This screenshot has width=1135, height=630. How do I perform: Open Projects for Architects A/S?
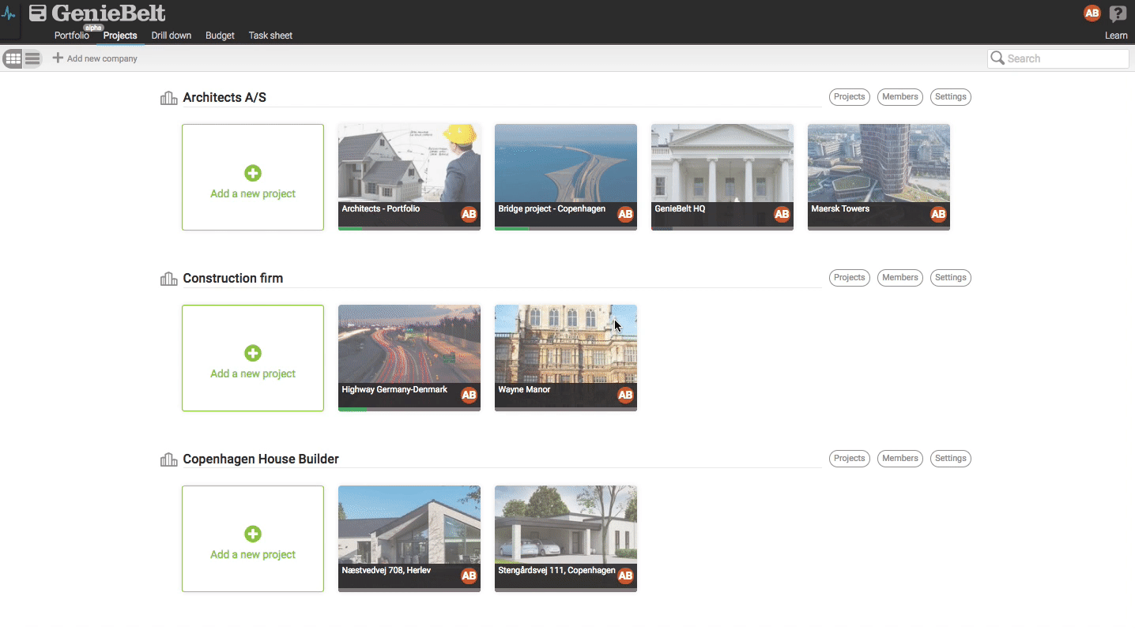coord(850,97)
